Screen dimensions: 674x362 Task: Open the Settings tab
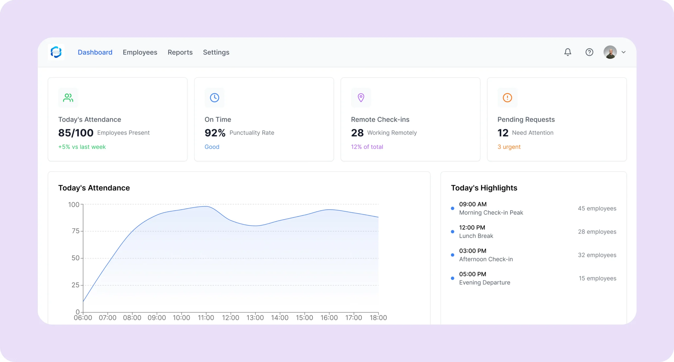(x=216, y=52)
